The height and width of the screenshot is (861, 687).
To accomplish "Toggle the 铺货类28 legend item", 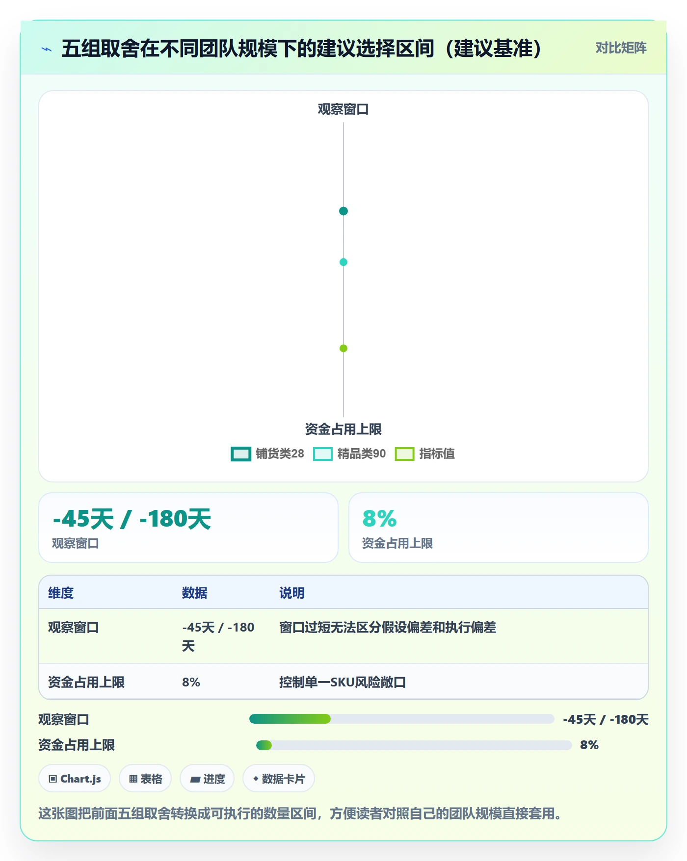I will pyautogui.click(x=267, y=454).
